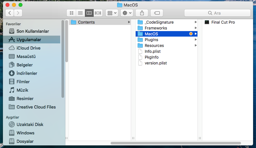Click the horizontal scrollbar at bottom
This screenshot has width=256, height=148.
[176, 143]
